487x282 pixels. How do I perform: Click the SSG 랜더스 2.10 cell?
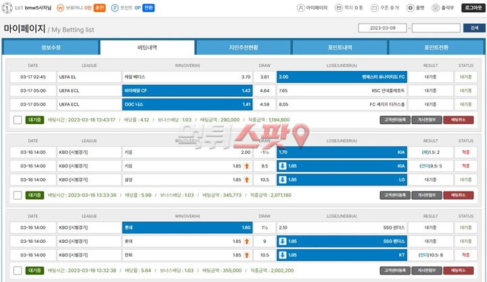(342, 227)
